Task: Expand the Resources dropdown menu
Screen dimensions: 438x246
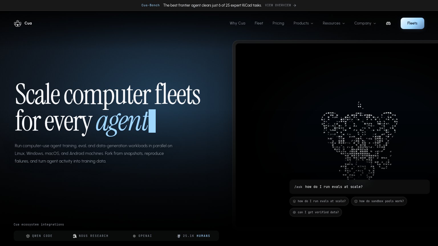Action: [334, 23]
